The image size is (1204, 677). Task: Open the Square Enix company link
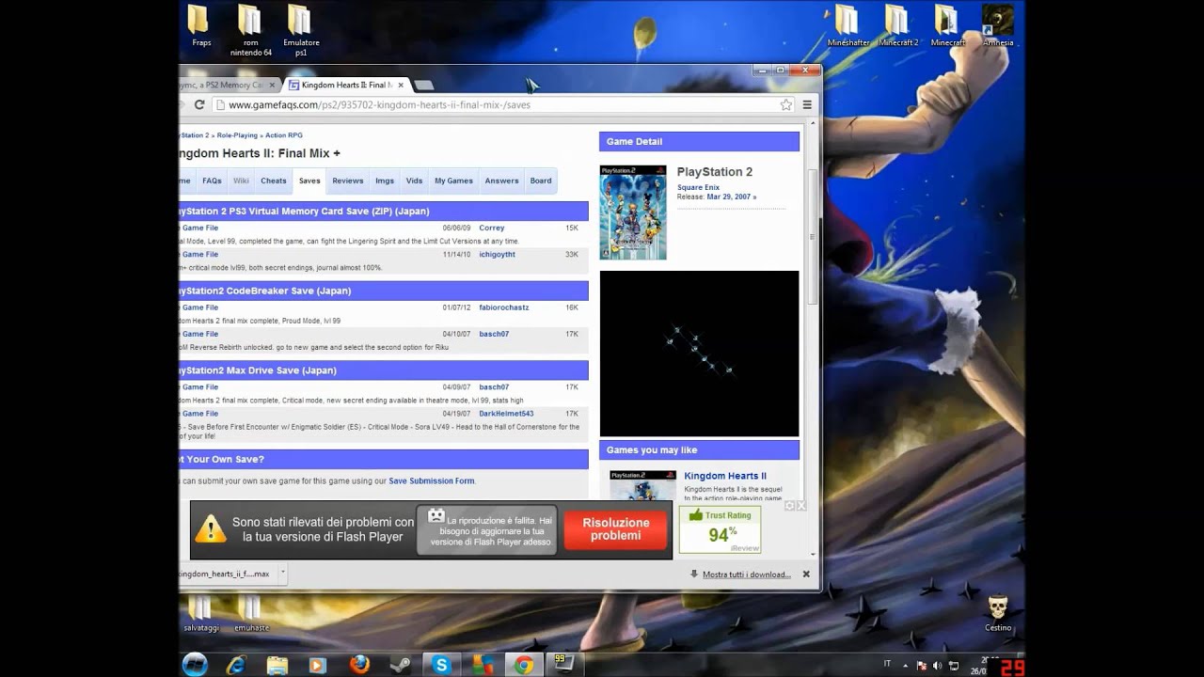pos(698,187)
